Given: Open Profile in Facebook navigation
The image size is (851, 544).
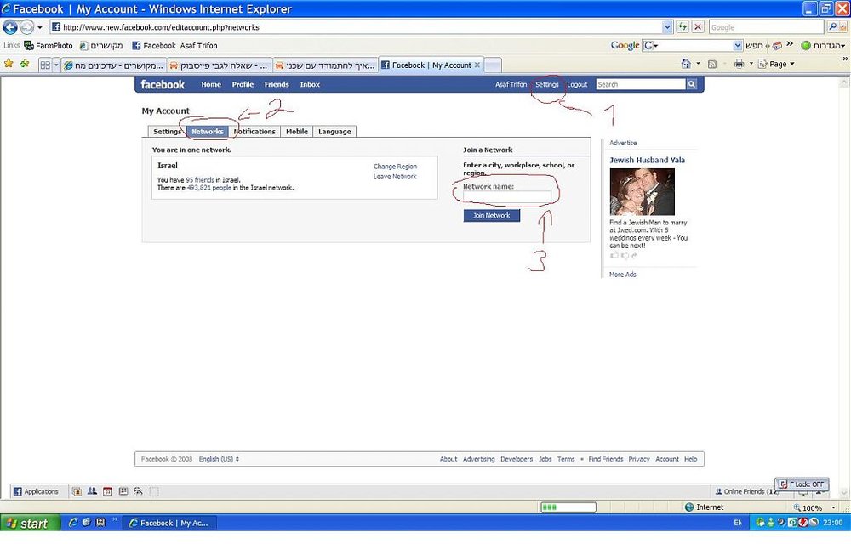Looking at the screenshot, I should 243,84.
